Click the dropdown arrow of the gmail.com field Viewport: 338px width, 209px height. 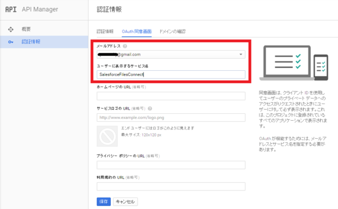pos(241,55)
